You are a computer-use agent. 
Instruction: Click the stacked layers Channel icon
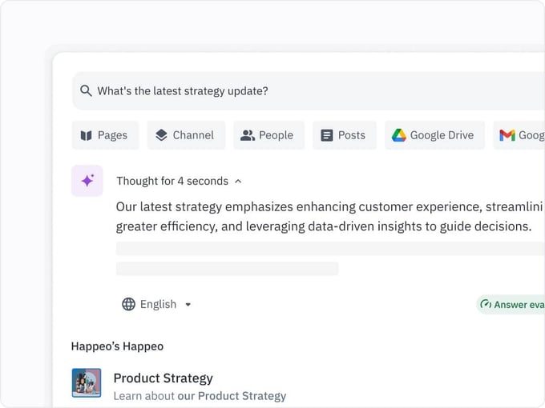pos(161,135)
